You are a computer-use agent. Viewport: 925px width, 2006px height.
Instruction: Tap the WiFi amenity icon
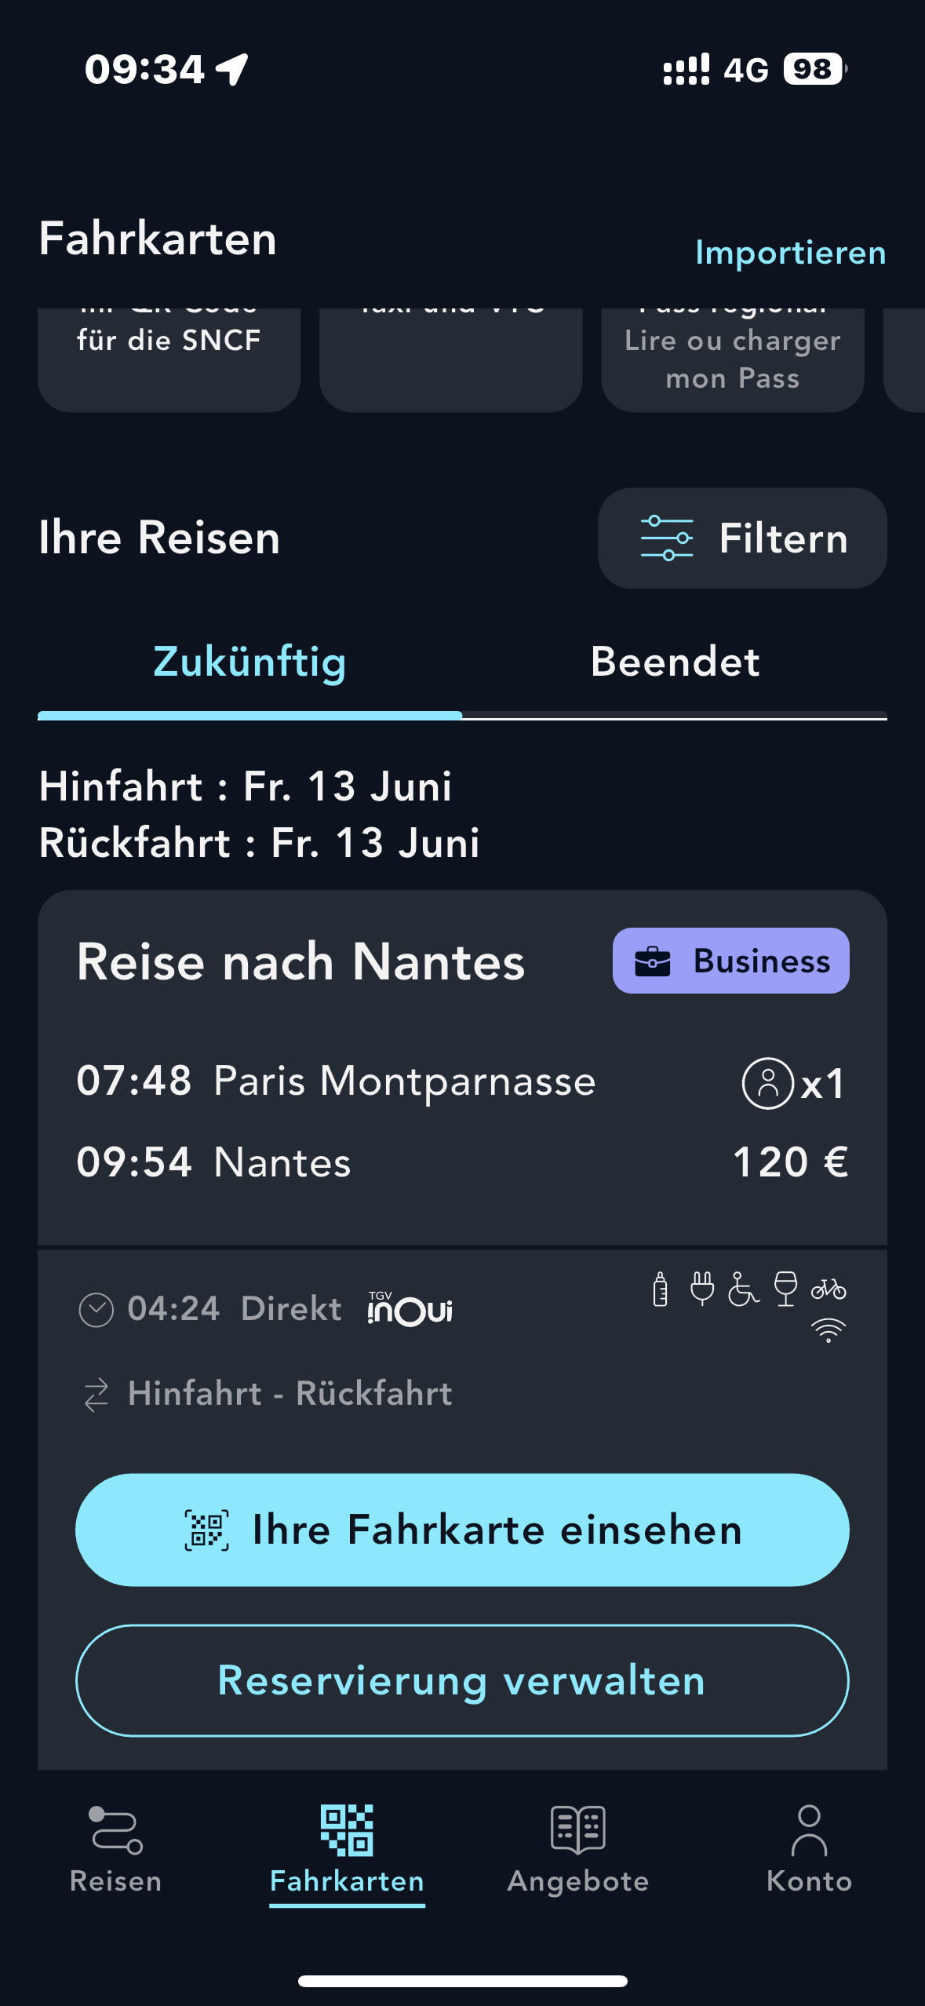tap(828, 1330)
